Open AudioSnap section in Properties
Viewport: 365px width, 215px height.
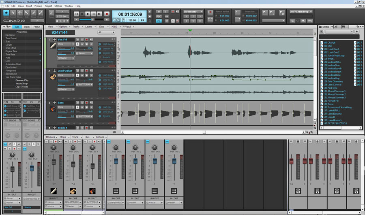tap(22, 83)
